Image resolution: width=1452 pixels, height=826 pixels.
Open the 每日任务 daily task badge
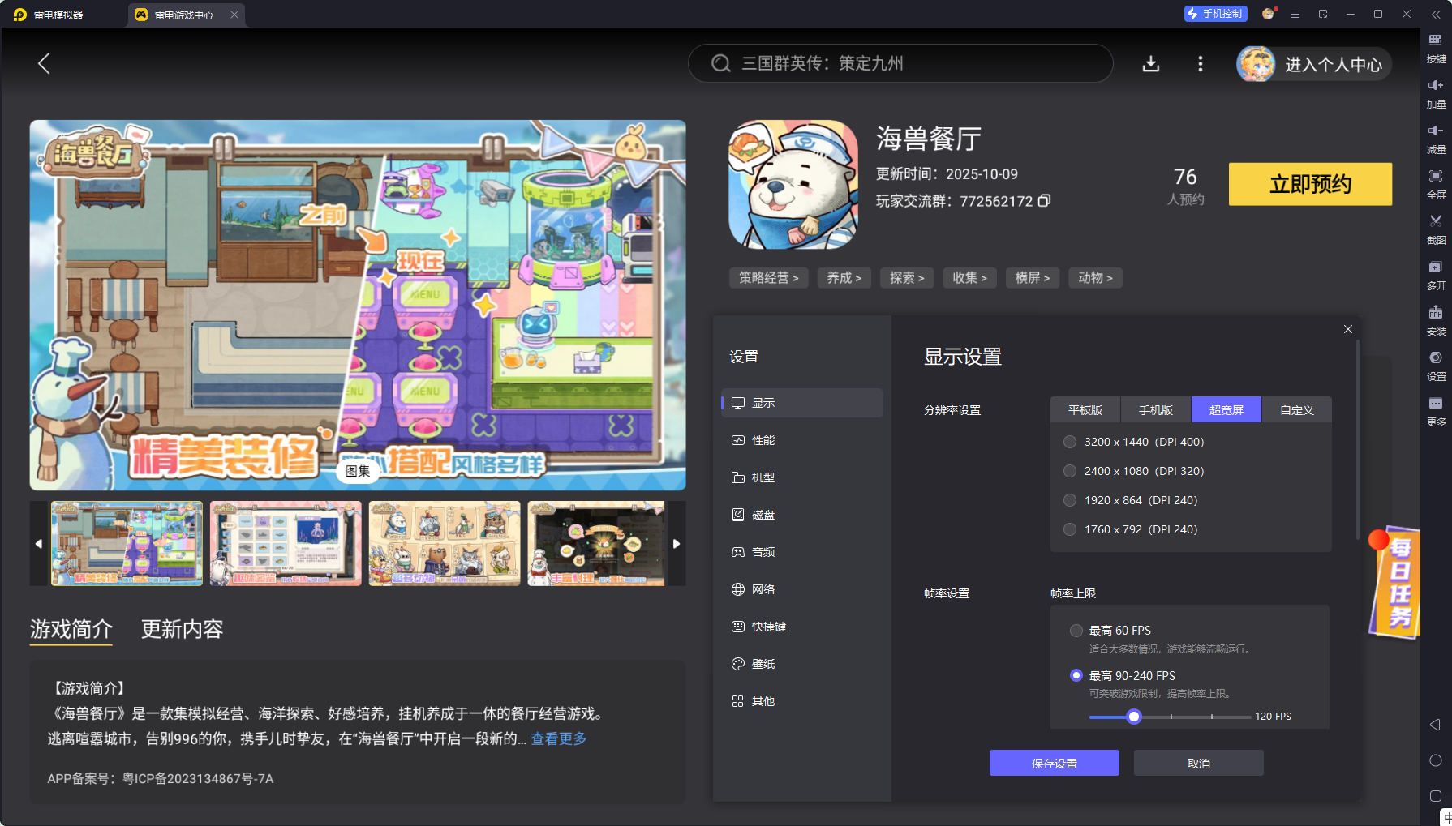1394,582
